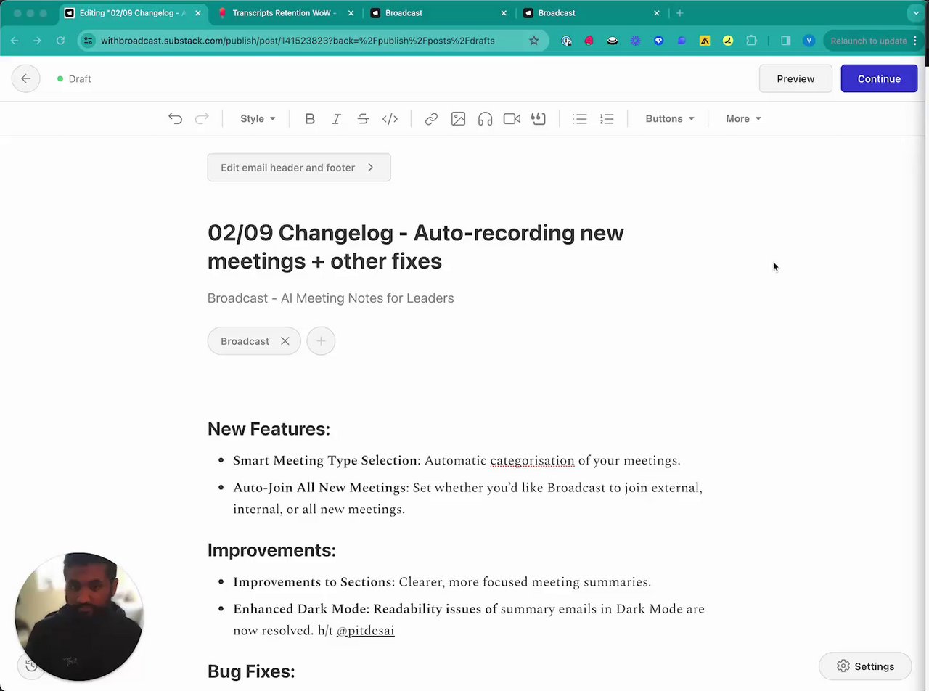Insert a link using the chain icon

[x=431, y=118]
